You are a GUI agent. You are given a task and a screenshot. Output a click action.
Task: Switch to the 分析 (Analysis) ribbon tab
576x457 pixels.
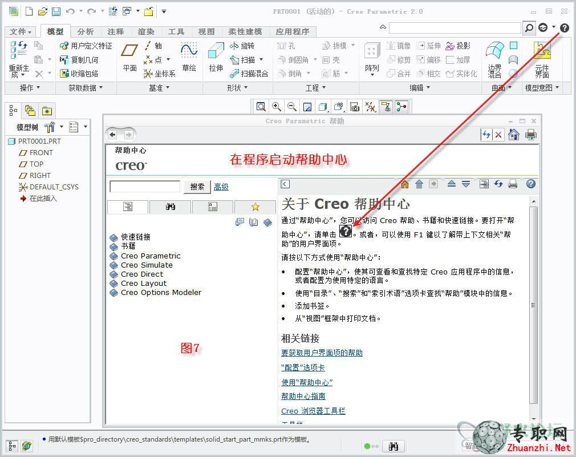(x=86, y=31)
